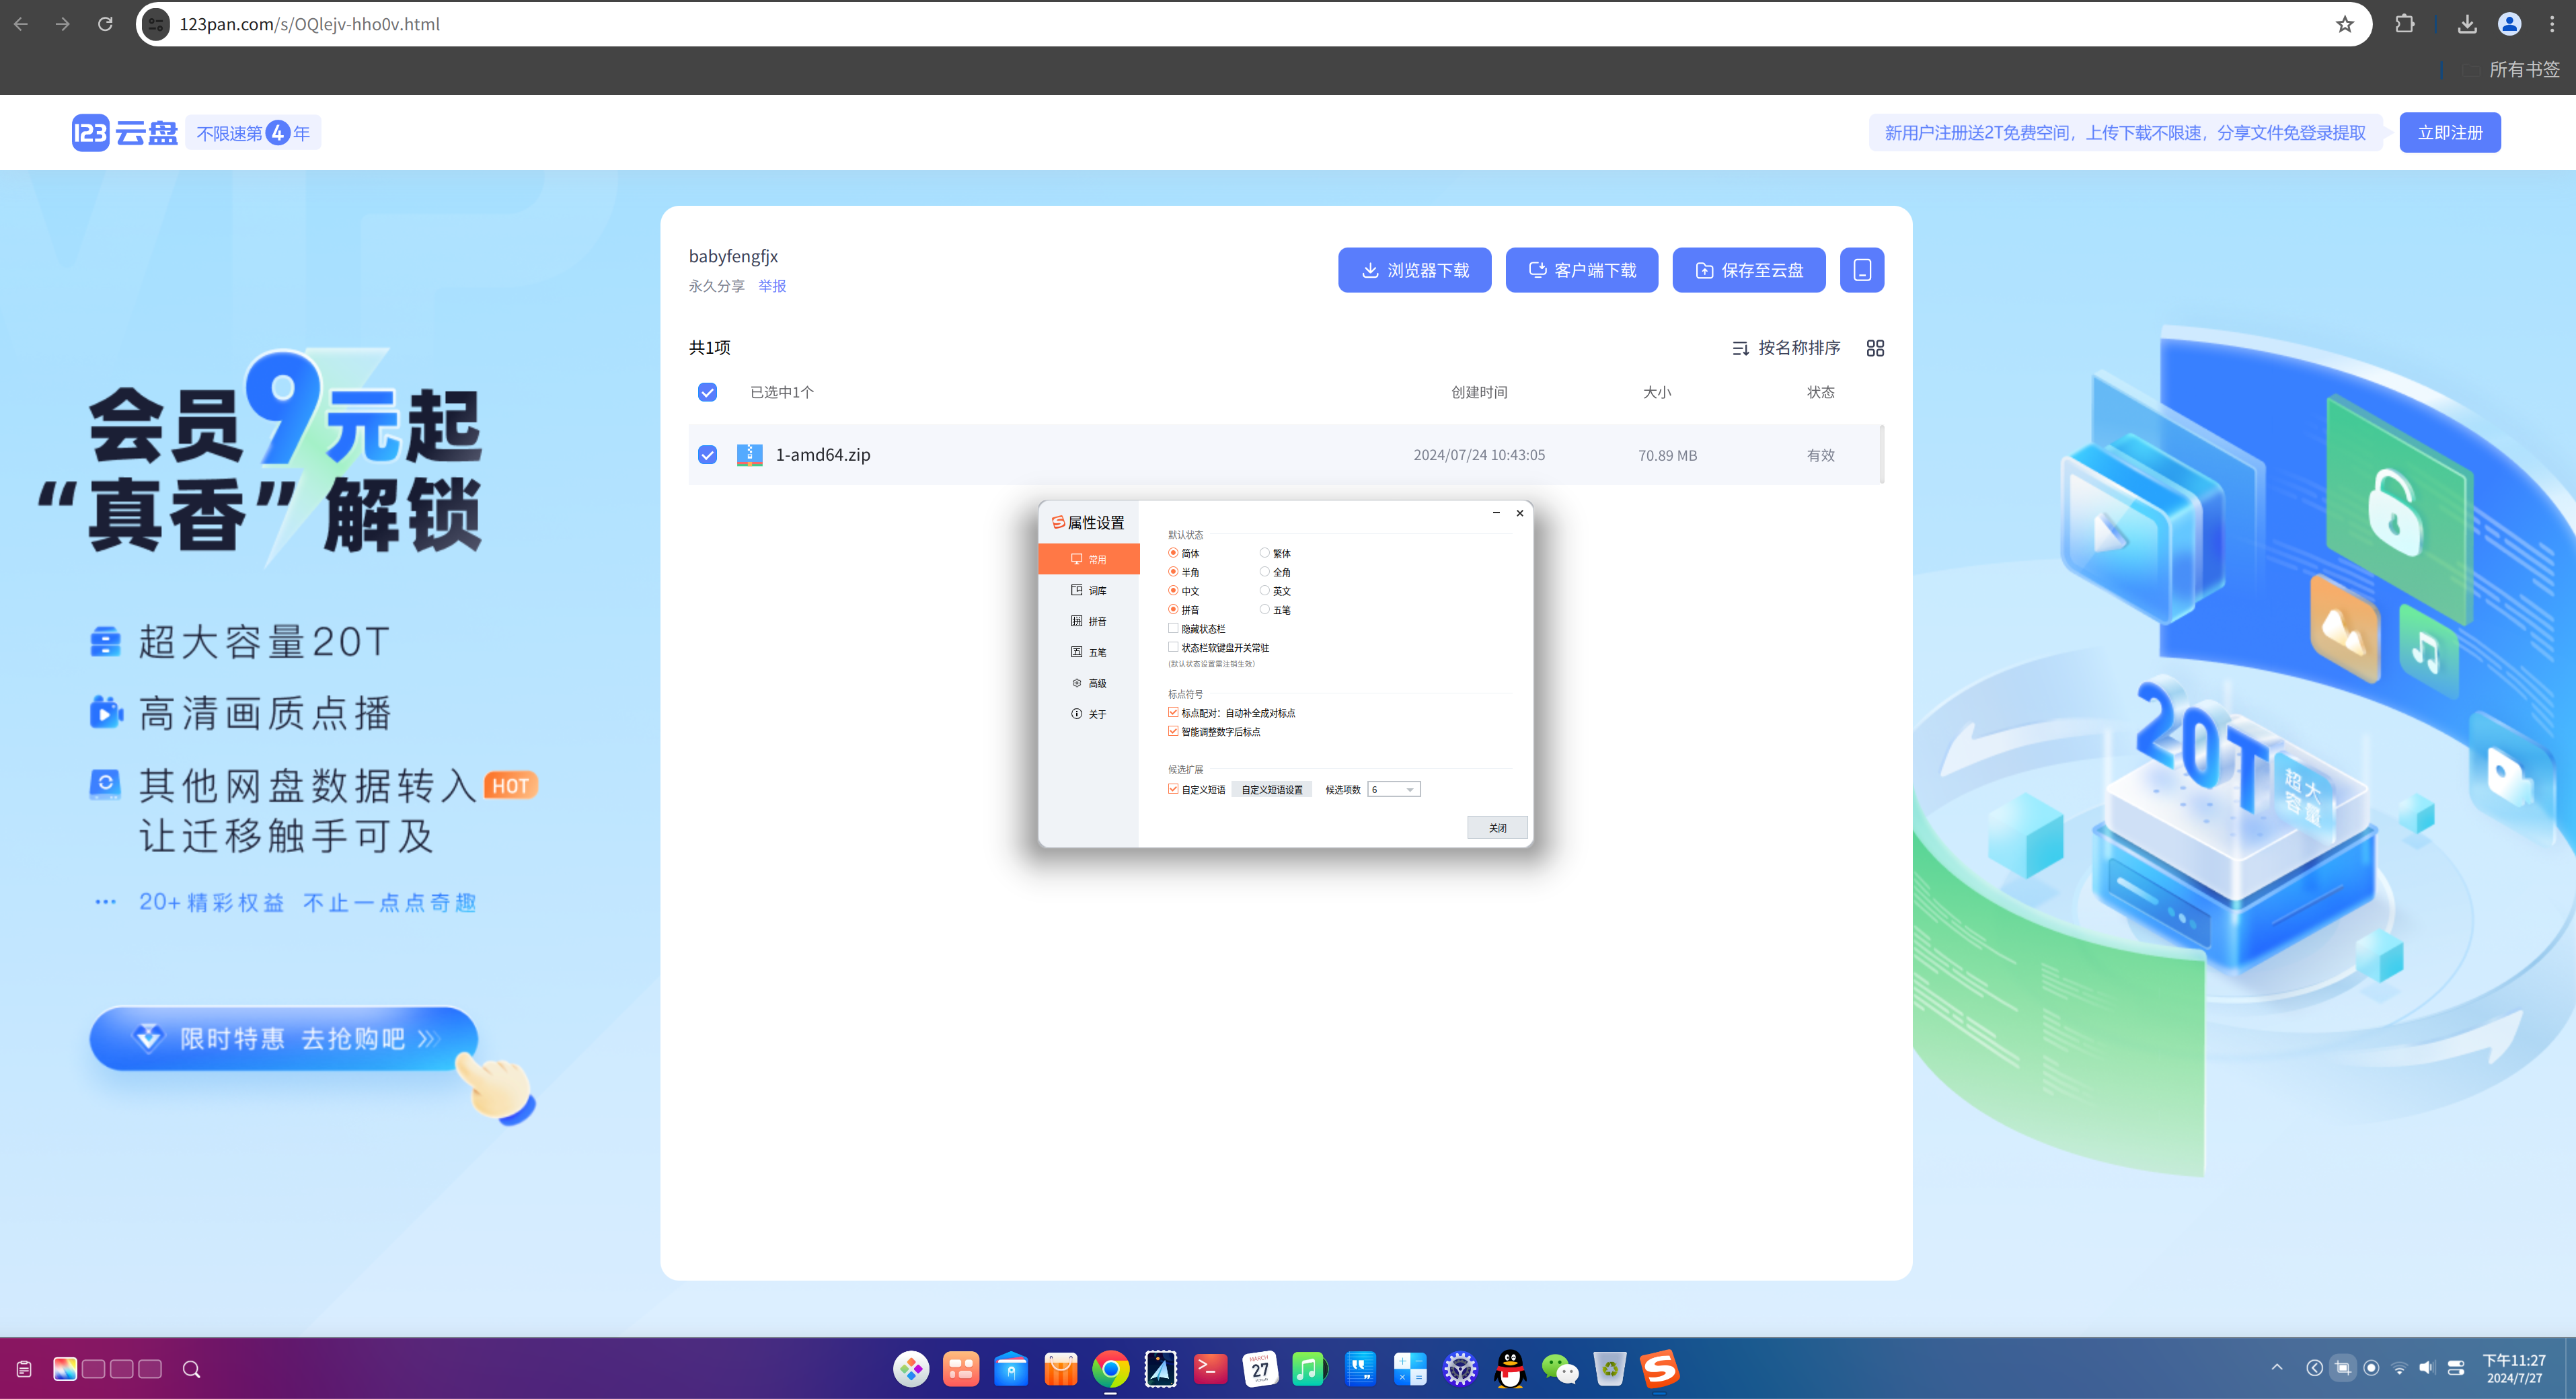Select the 全角 radio option

click(x=1264, y=572)
